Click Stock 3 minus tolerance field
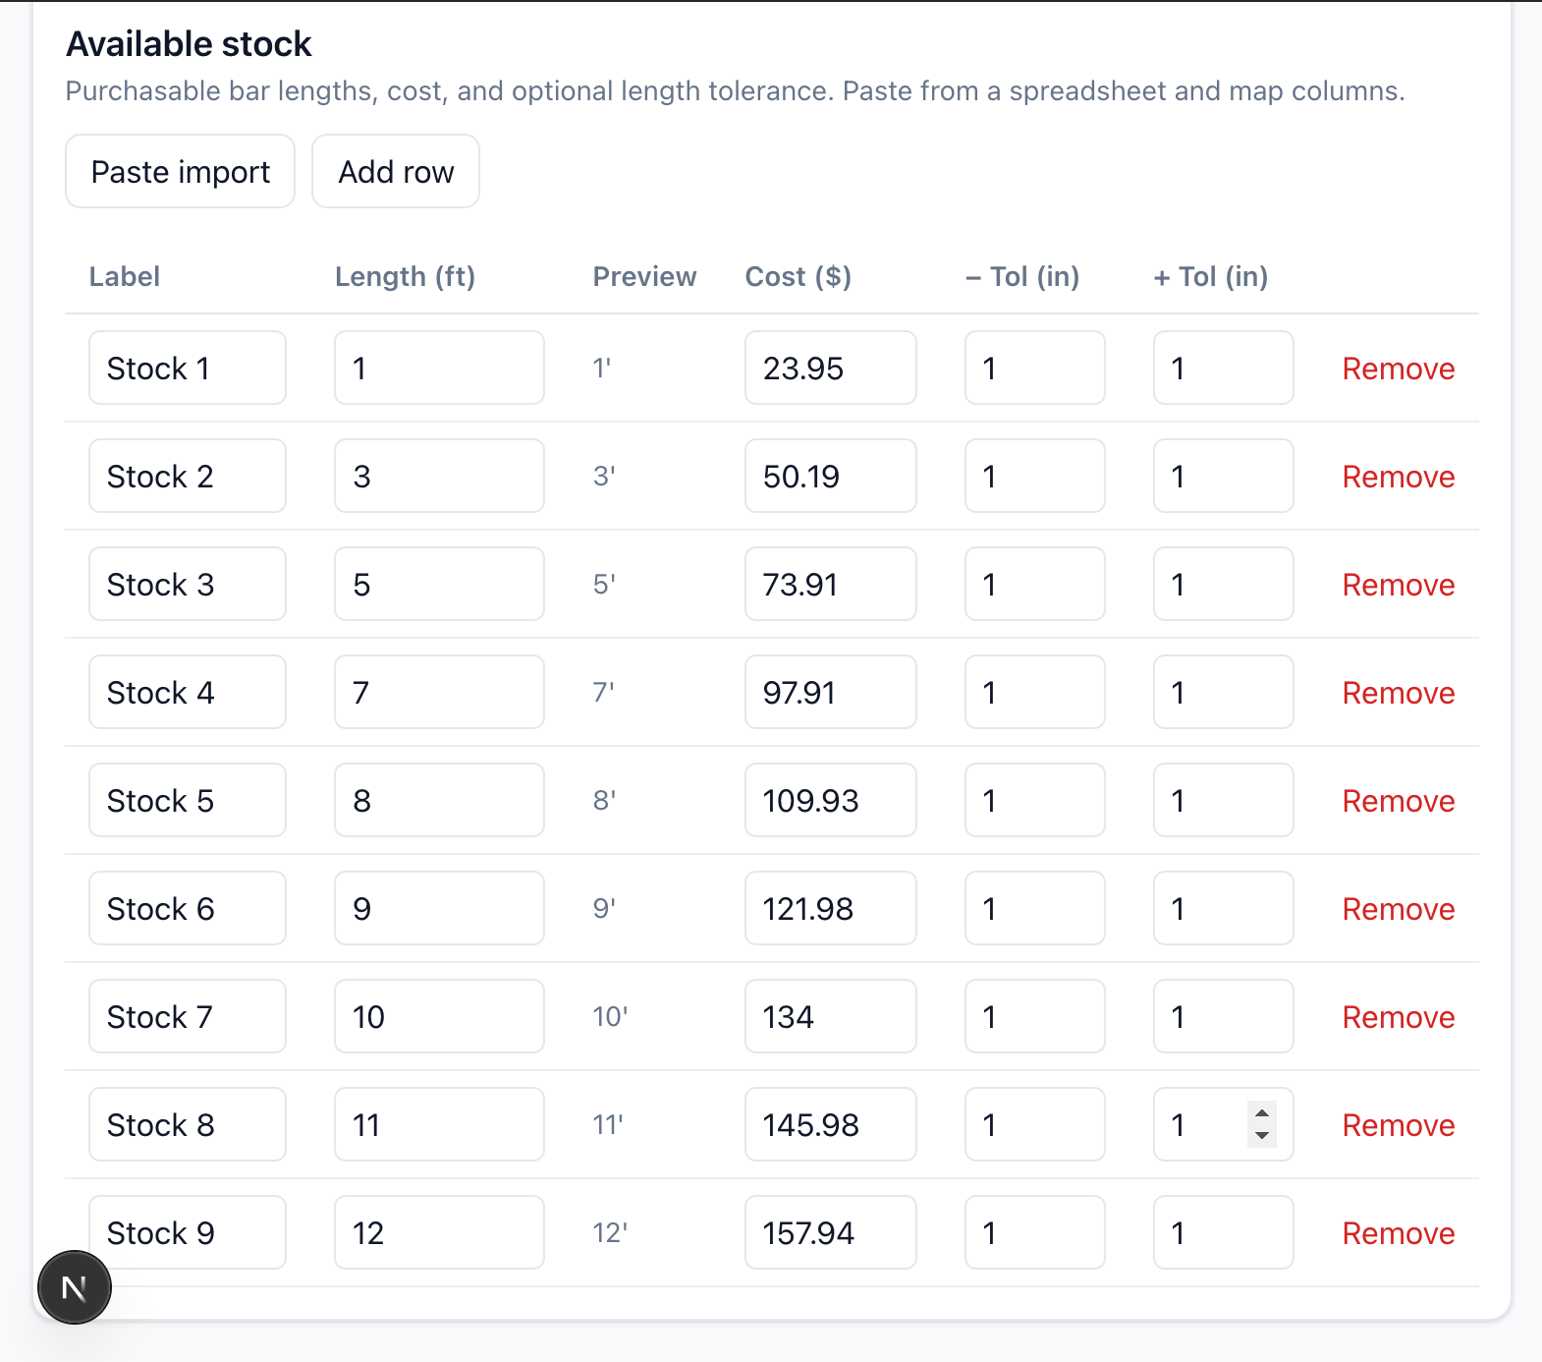 point(1035,584)
